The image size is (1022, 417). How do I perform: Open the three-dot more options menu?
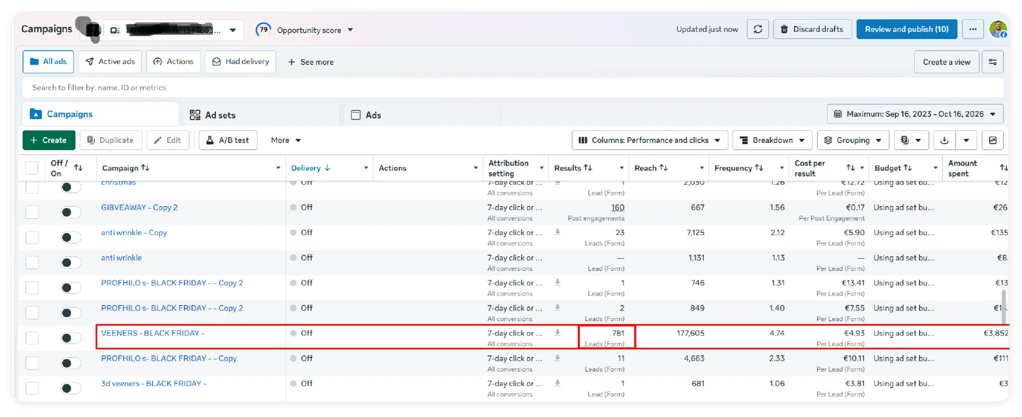click(x=973, y=29)
